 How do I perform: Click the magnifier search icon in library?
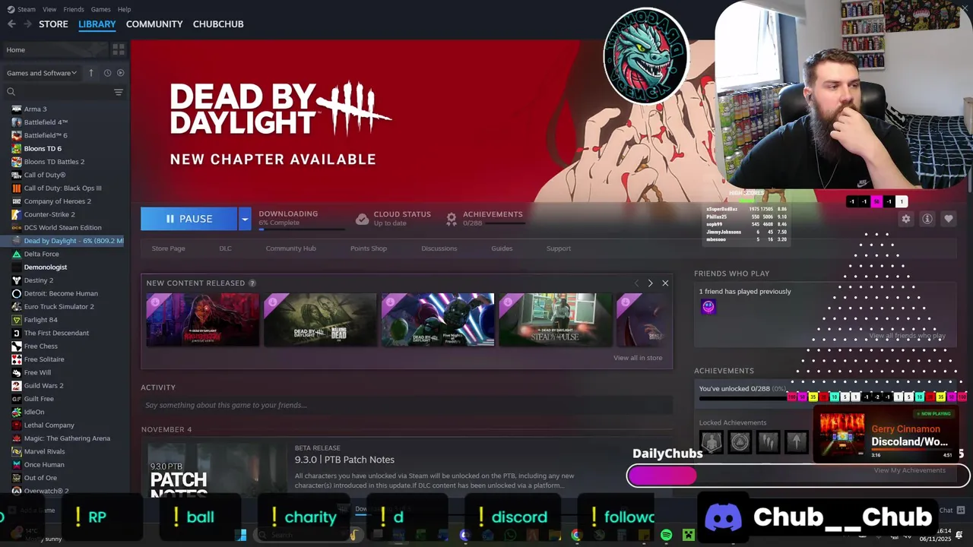point(11,92)
